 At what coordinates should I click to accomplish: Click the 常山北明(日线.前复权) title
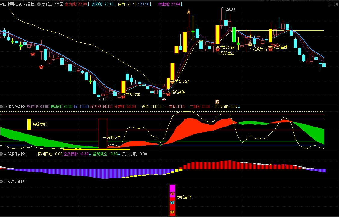click(18, 4)
